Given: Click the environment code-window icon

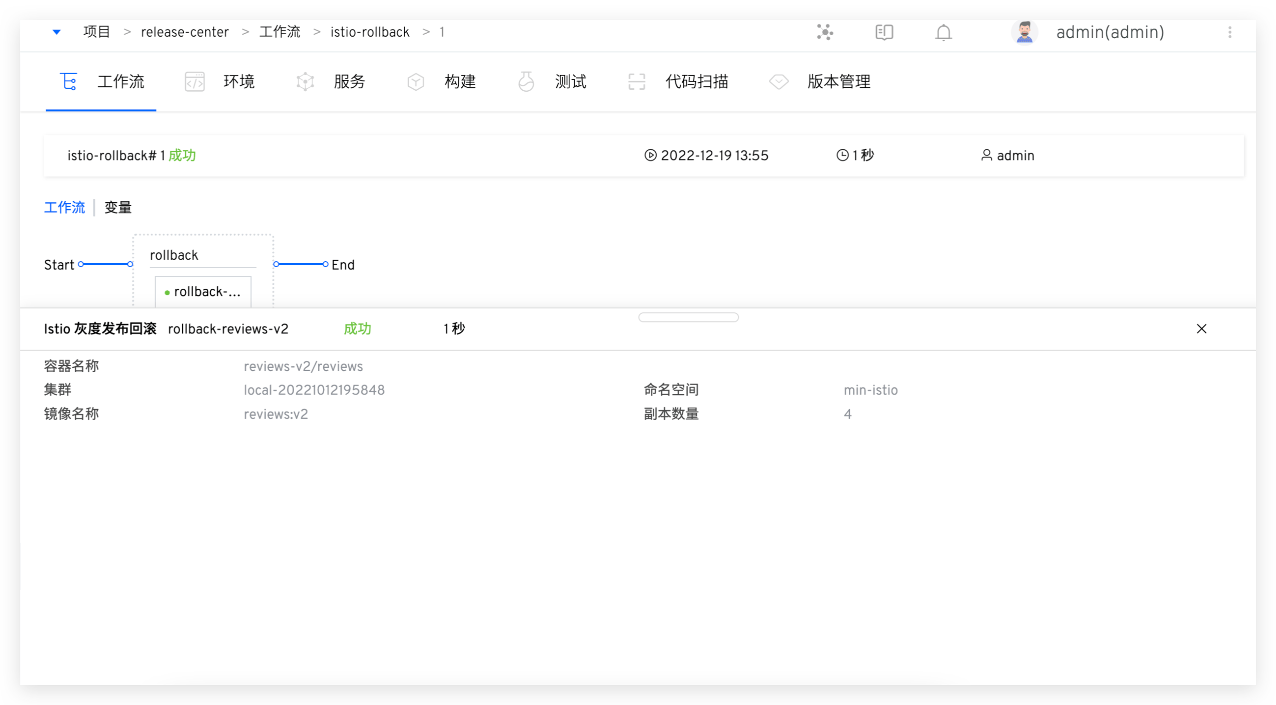Looking at the screenshot, I should (x=194, y=81).
